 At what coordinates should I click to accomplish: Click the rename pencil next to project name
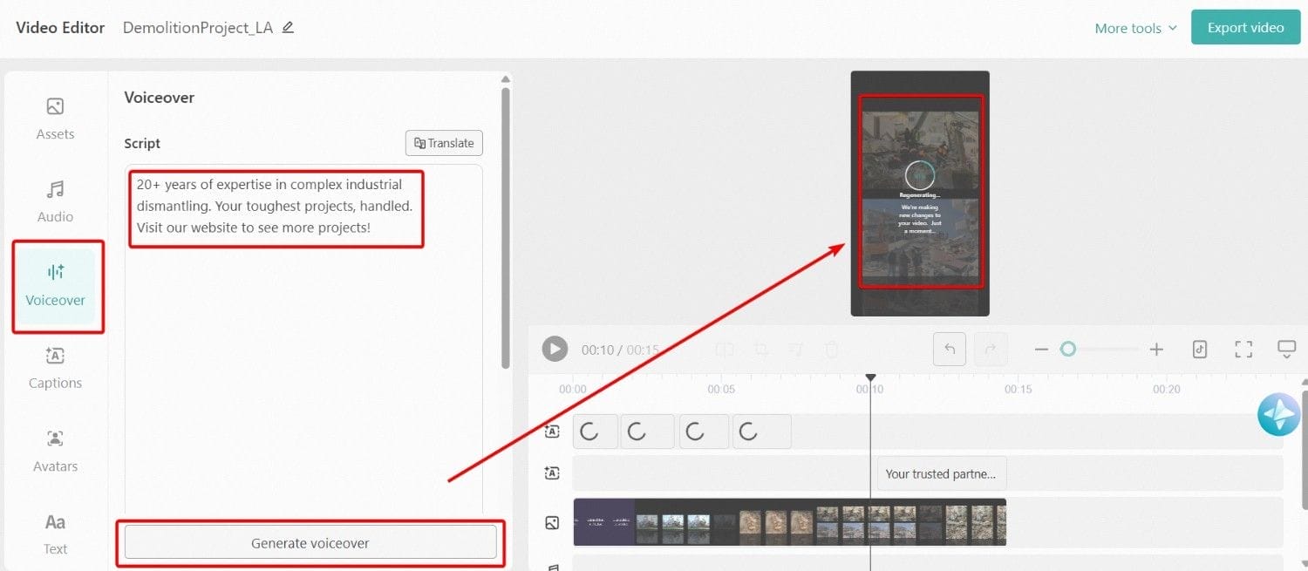coord(288,27)
